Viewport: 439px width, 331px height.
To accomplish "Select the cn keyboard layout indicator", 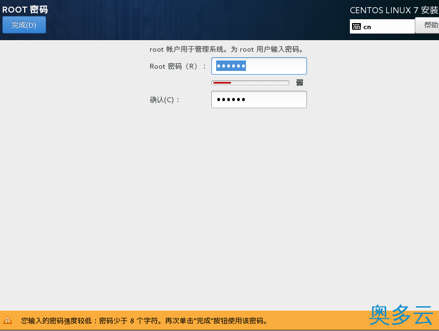I will (x=382, y=26).
